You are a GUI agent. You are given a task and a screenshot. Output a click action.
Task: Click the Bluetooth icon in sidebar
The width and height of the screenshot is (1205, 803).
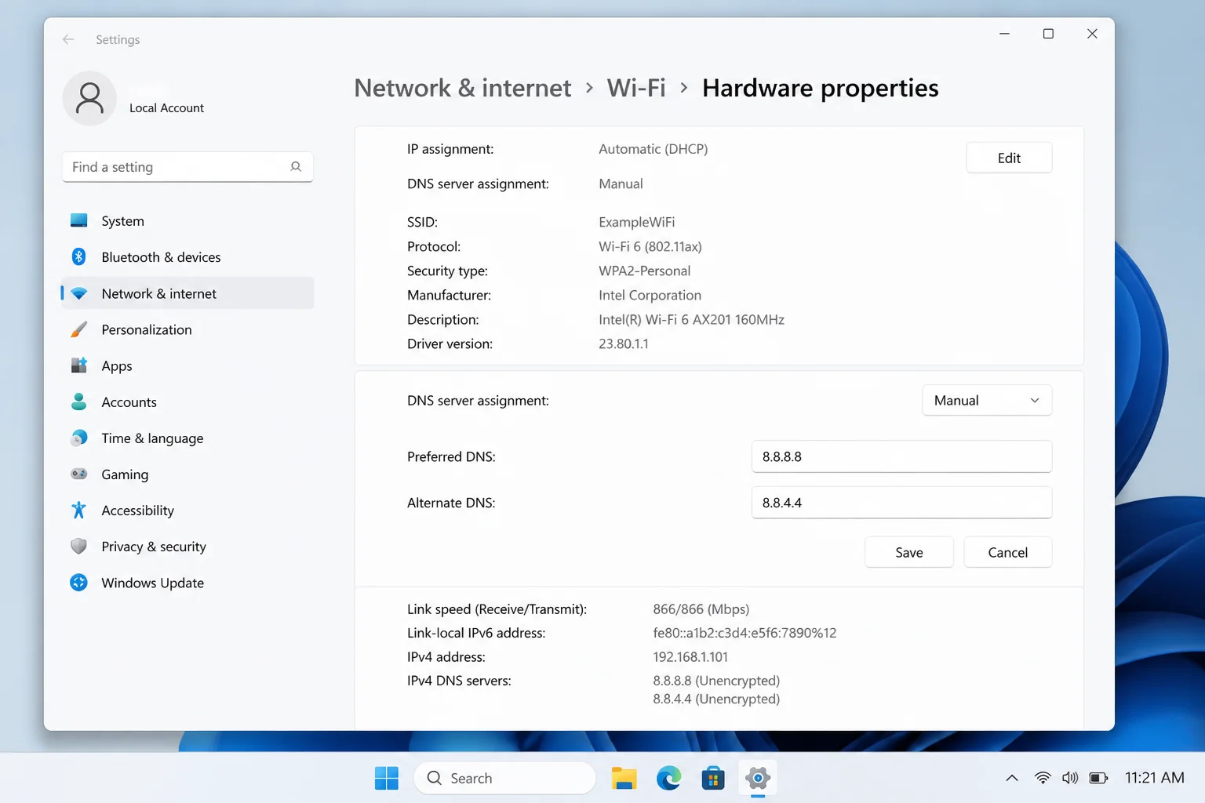click(78, 256)
